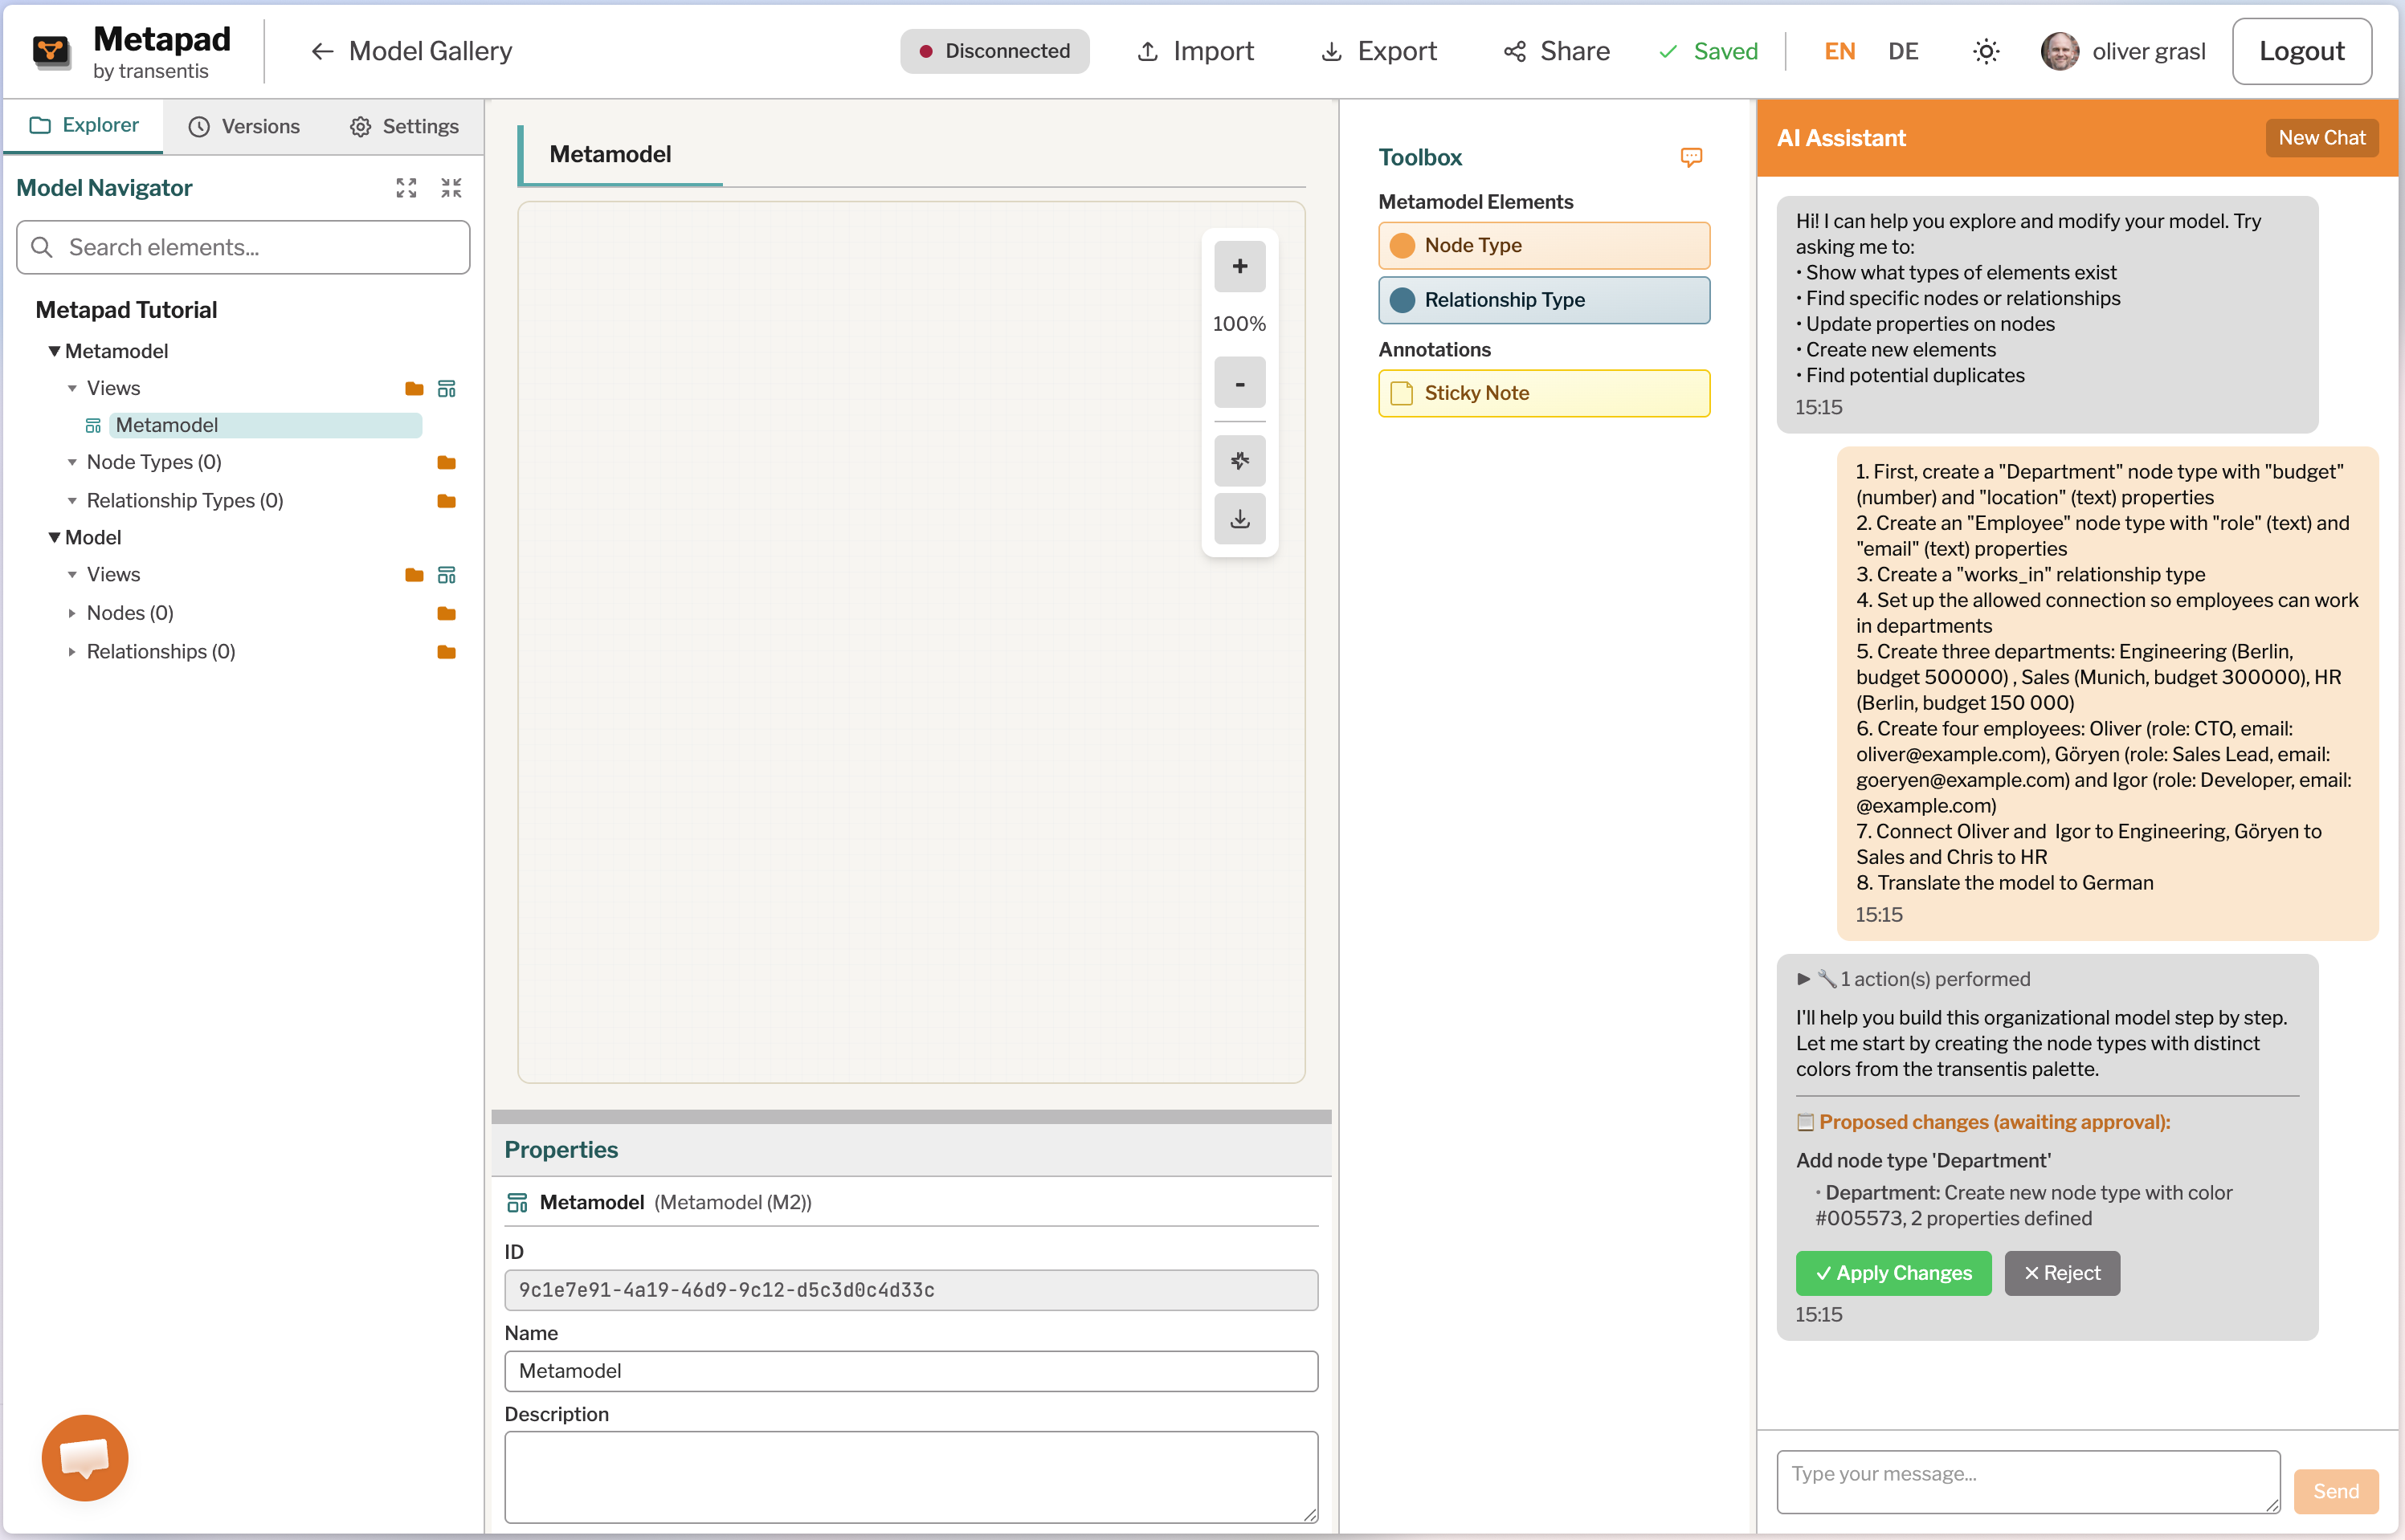Zoom in the canvas with the plus button
Viewport: 2405px width, 1540px height.
[x=1239, y=266]
